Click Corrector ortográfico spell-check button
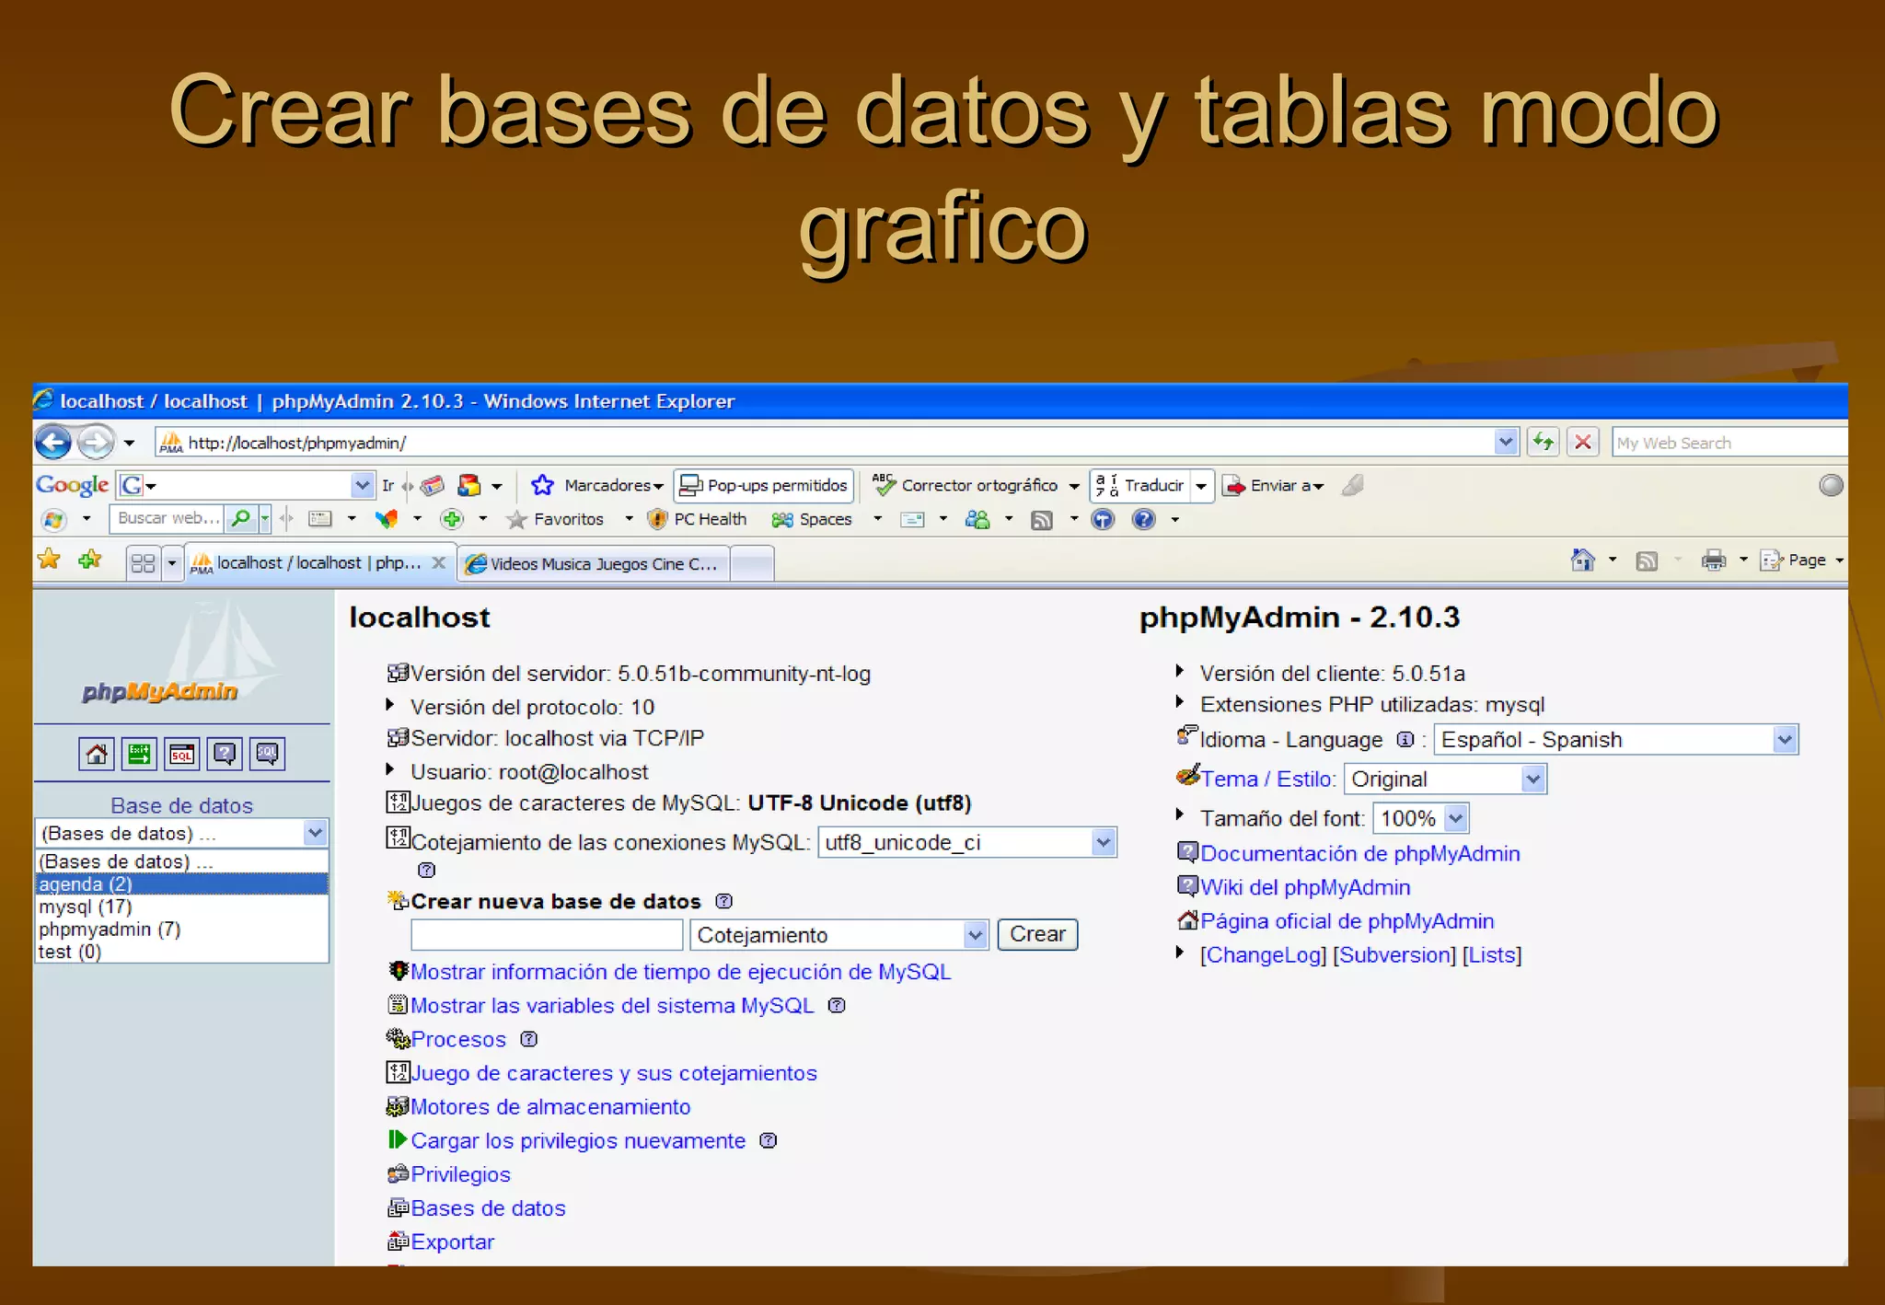The height and width of the screenshot is (1305, 1885). [x=966, y=485]
